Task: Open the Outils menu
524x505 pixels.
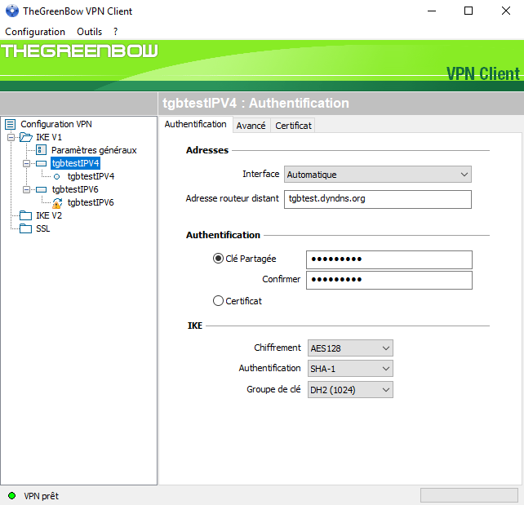Action: click(x=89, y=32)
